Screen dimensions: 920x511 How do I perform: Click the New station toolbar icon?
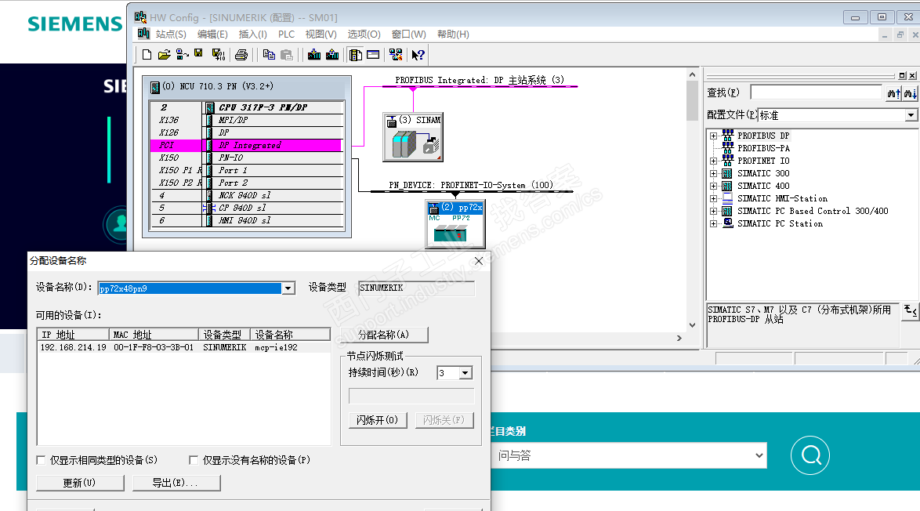(147, 55)
